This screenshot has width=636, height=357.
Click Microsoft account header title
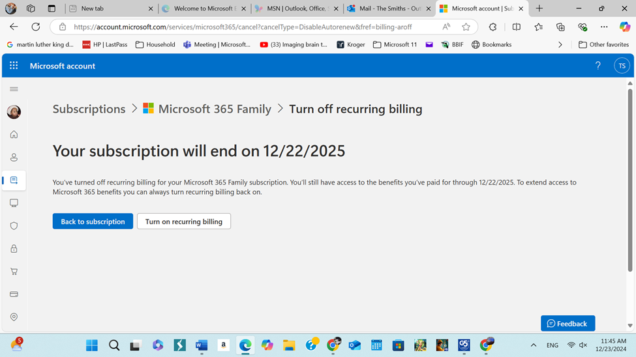[63, 66]
